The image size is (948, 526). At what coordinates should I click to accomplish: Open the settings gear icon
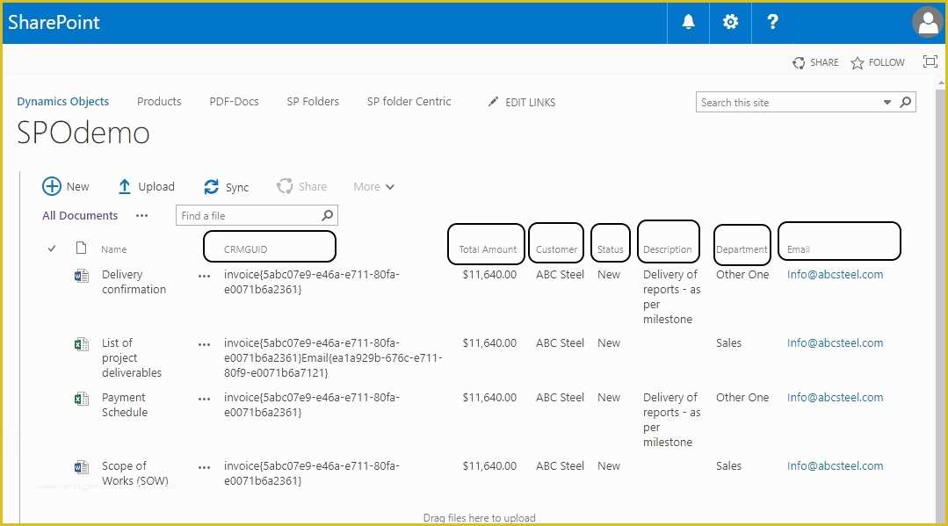(x=730, y=22)
